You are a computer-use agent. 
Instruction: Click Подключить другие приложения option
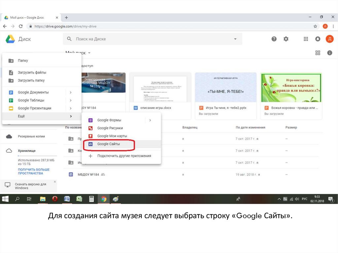coord(124,156)
